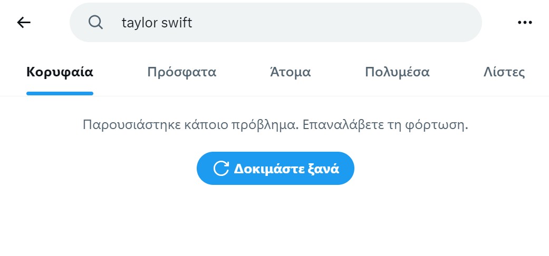Open the three-dot more options menu
The height and width of the screenshot is (256, 549).
pos(525,23)
